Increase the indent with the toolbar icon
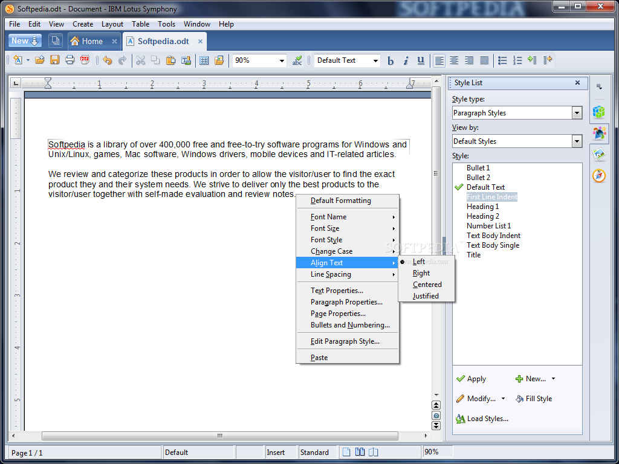619x464 pixels. pos(532,60)
